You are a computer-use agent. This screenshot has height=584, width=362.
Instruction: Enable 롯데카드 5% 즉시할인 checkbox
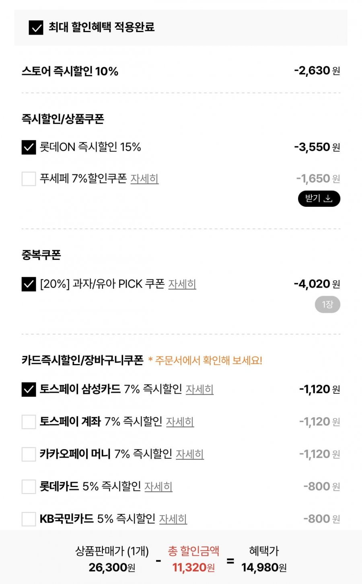coord(29,487)
